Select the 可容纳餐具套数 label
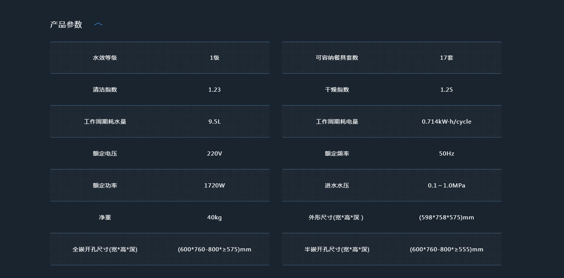The width and height of the screenshot is (564, 278). pos(337,58)
